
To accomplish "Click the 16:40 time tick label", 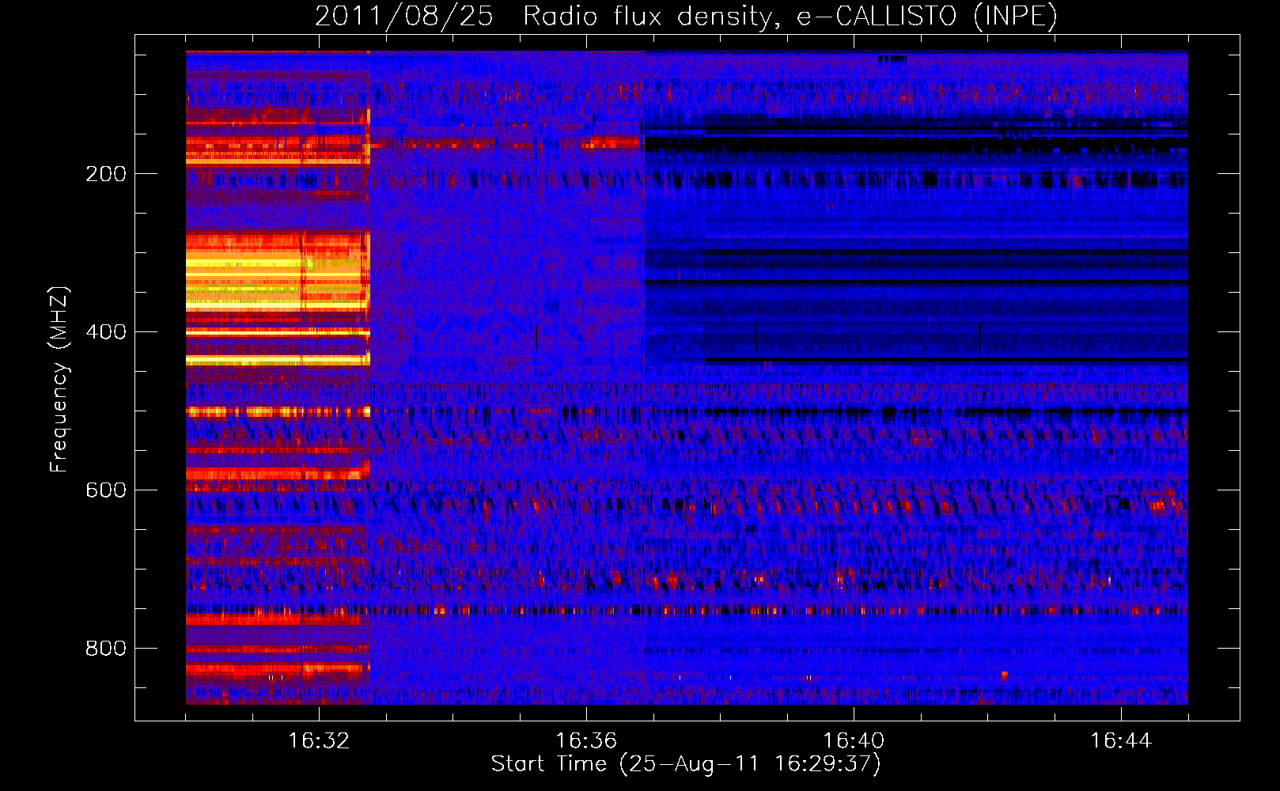I will click(x=854, y=741).
